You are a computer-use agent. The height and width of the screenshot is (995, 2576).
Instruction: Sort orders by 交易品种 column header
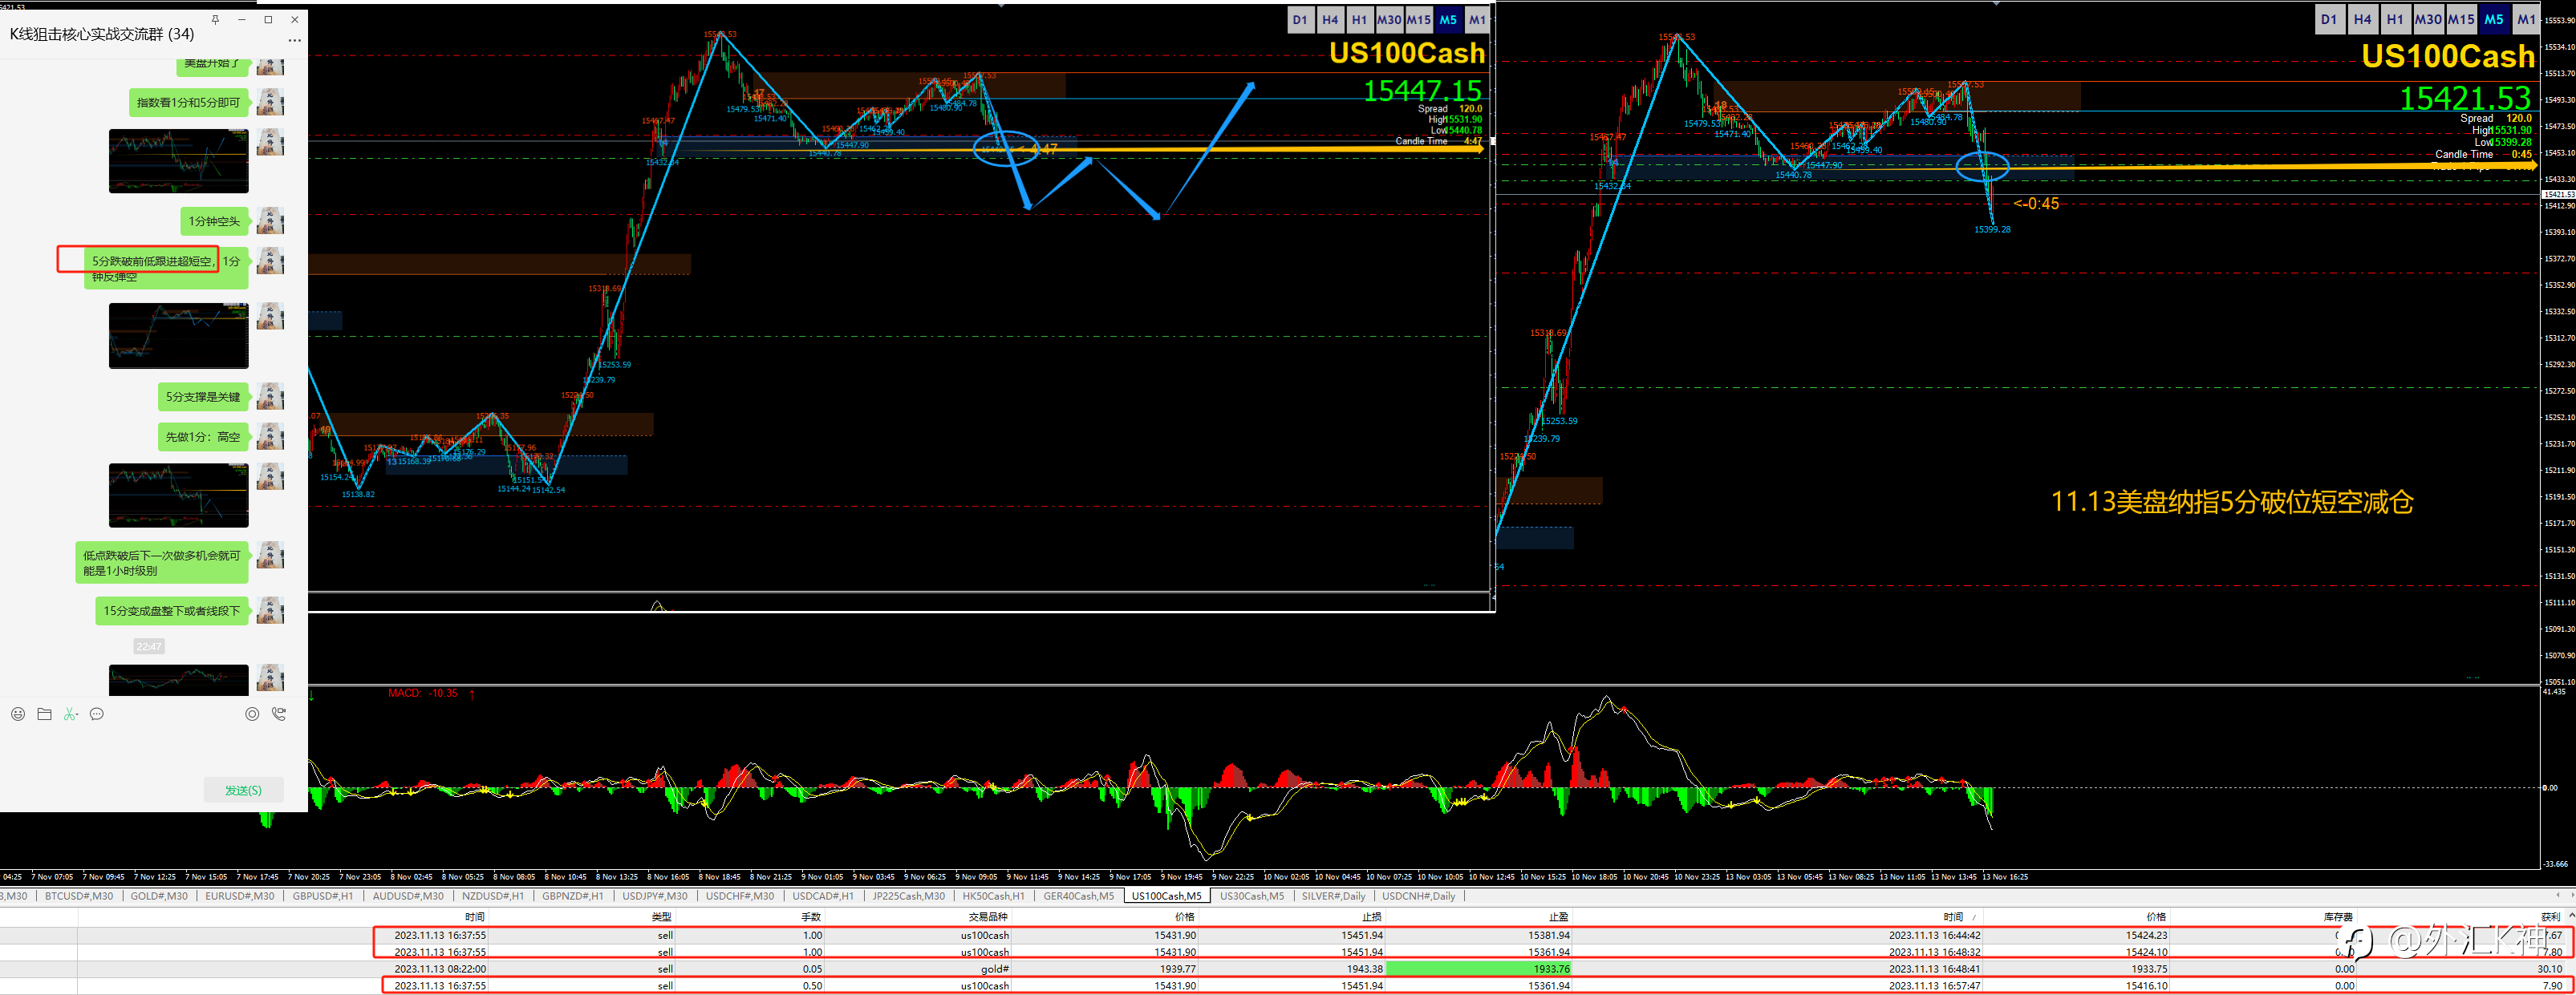point(988,917)
